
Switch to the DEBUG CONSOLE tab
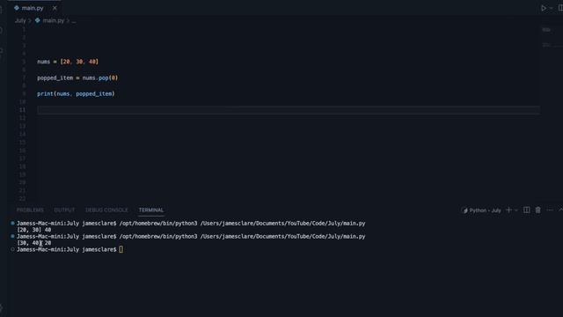pos(106,210)
